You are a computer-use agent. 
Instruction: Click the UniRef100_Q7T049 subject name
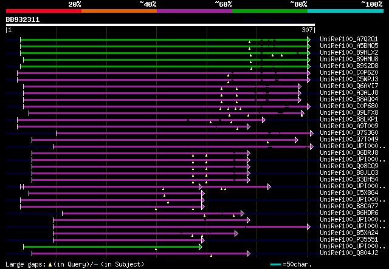[349, 140]
